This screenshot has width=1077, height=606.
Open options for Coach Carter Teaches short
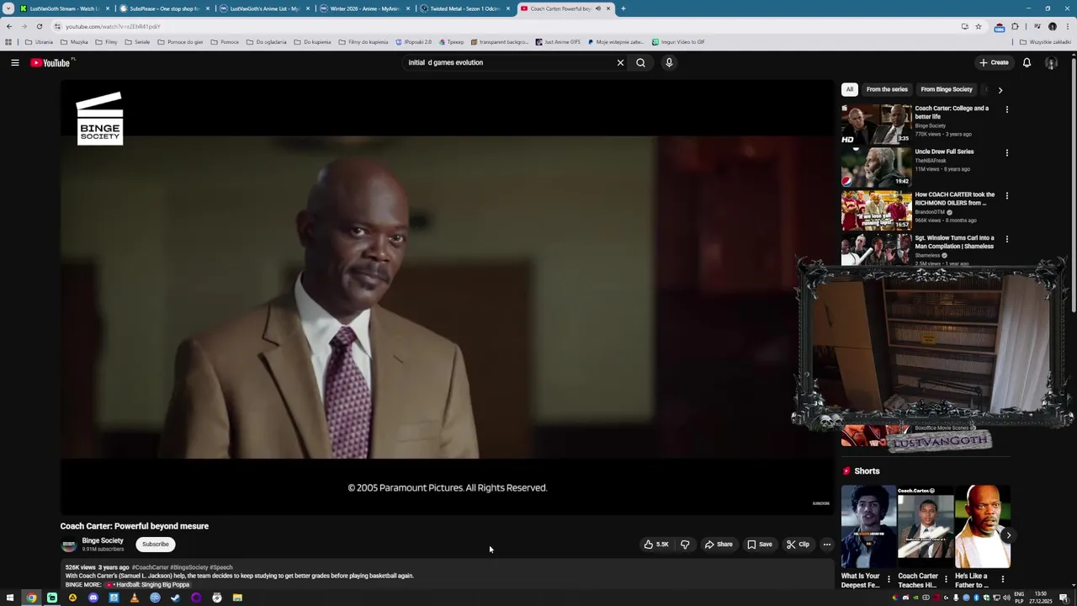946,579
